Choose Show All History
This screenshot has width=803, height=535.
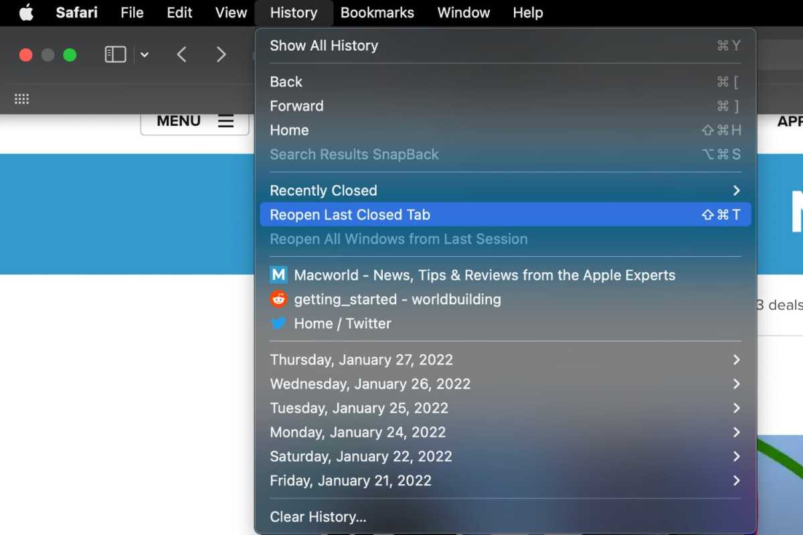[505, 45]
